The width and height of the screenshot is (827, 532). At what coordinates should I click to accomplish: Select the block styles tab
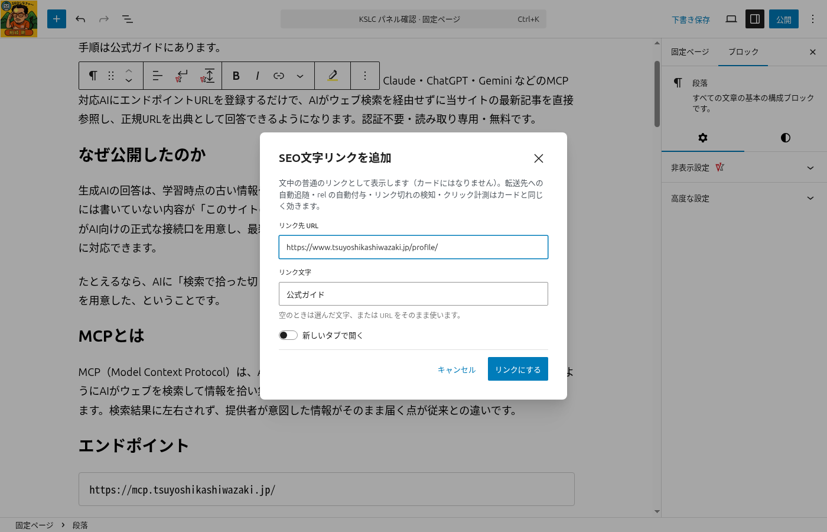(x=786, y=138)
